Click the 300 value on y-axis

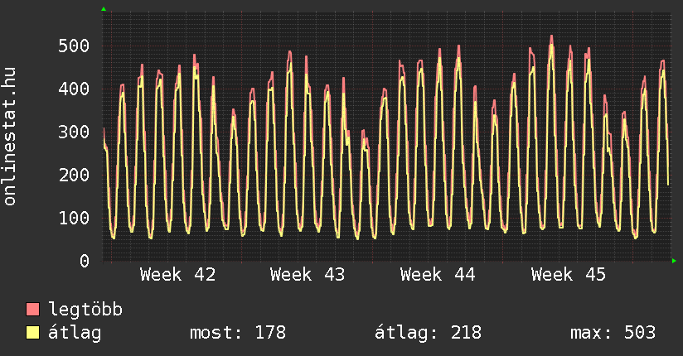click(74, 132)
